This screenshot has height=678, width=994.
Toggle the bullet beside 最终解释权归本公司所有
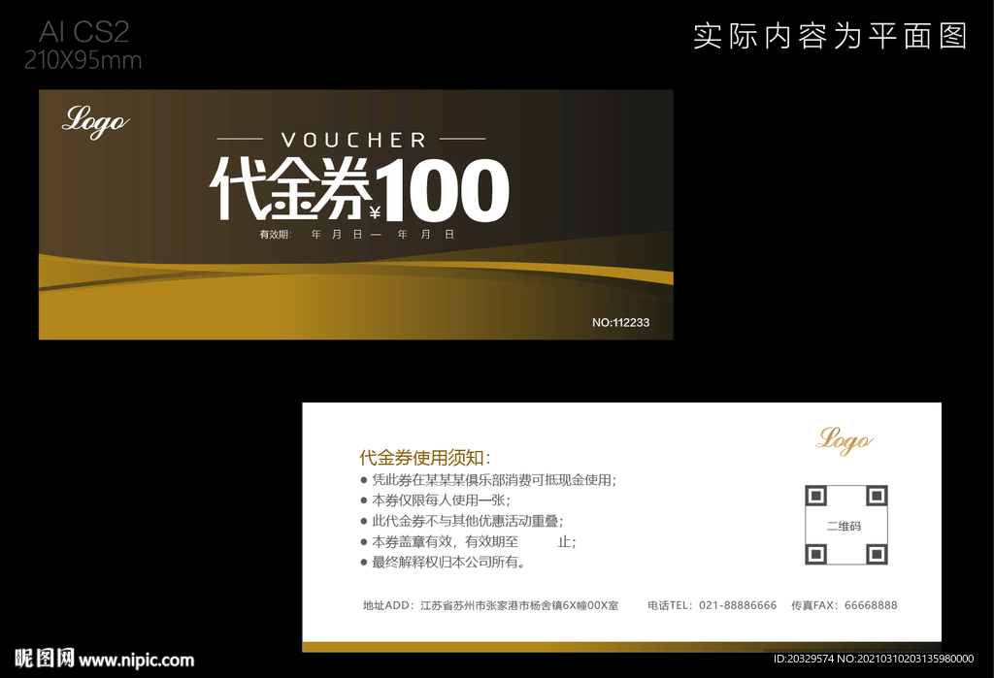pyautogui.click(x=365, y=560)
